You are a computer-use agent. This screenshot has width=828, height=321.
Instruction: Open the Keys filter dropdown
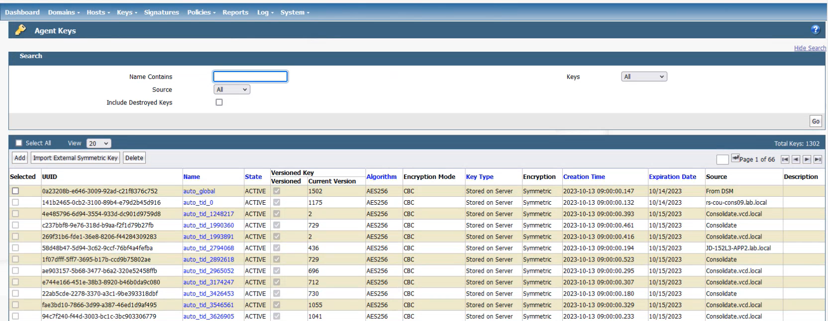pos(644,77)
